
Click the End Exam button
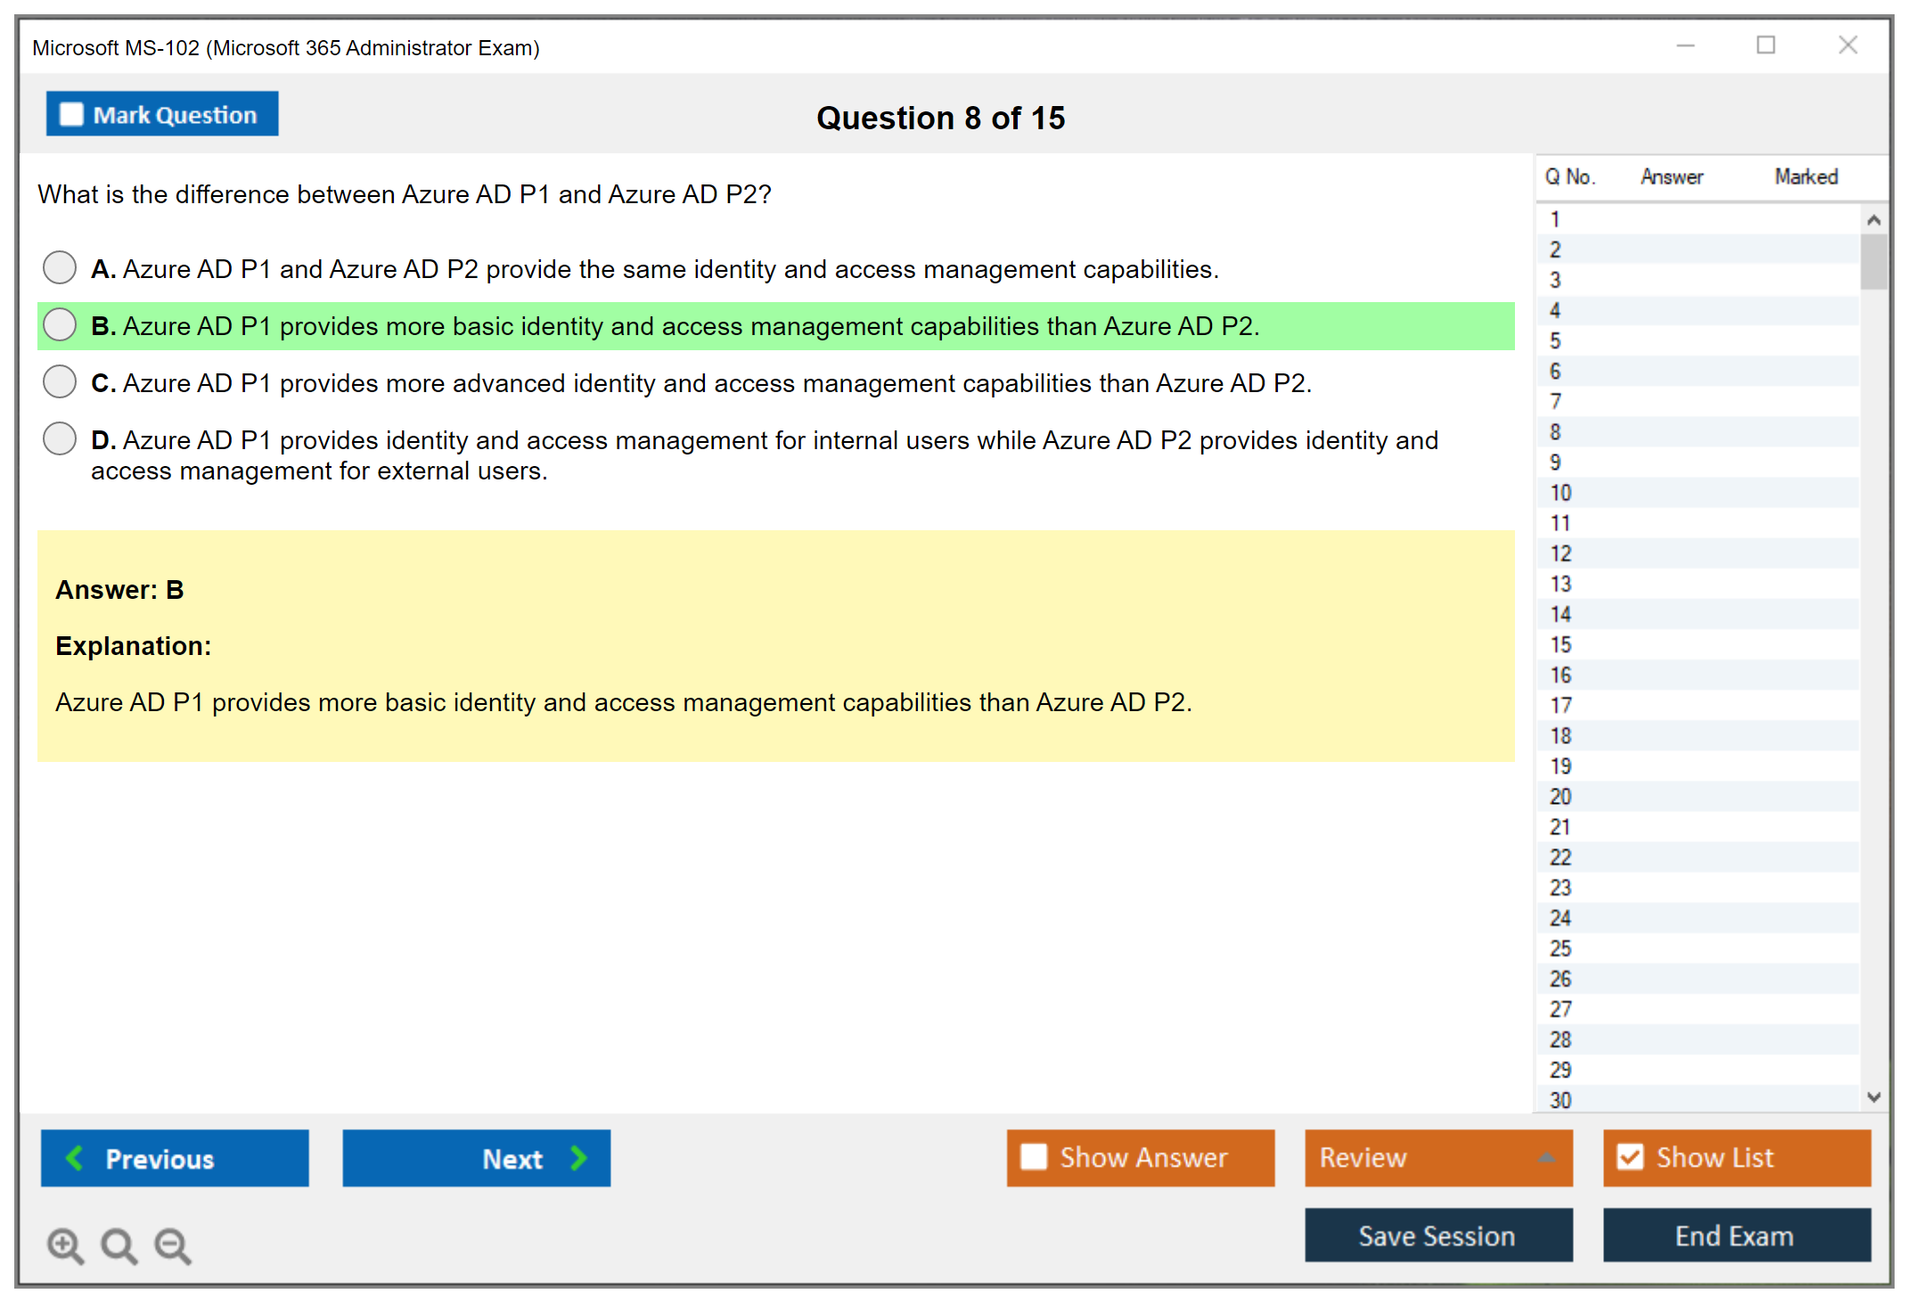pos(1735,1235)
